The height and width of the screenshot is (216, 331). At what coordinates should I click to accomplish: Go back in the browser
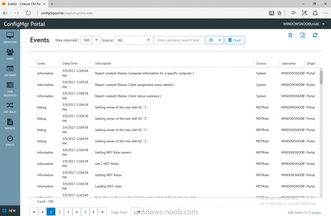pos(6,13)
